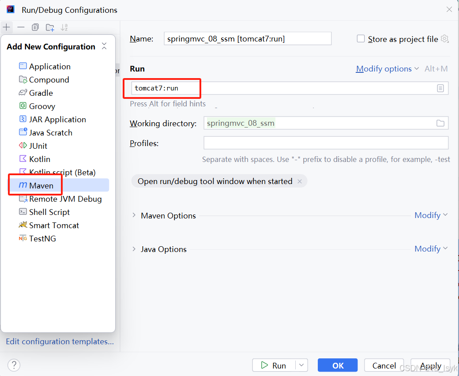Click the Sort configurations alphabetically icon
Viewport: 459px width, 376px height.
(x=64, y=27)
